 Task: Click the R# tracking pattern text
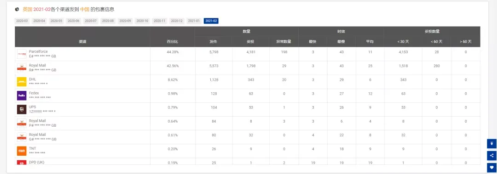[42, 70]
